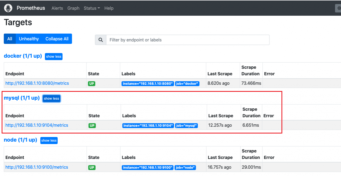Click the Targets page heading
Image resolution: width=341 pixels, height=176 pixels.
tap(18, 22)
